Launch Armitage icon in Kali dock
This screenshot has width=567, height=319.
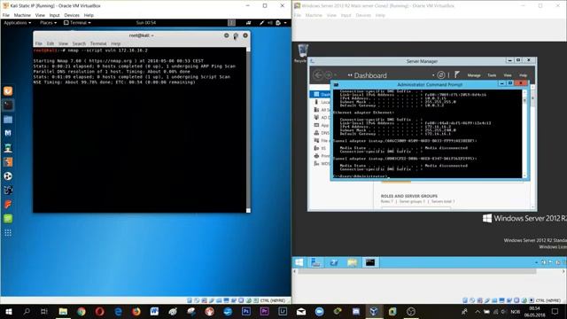(x=8, y=148)
